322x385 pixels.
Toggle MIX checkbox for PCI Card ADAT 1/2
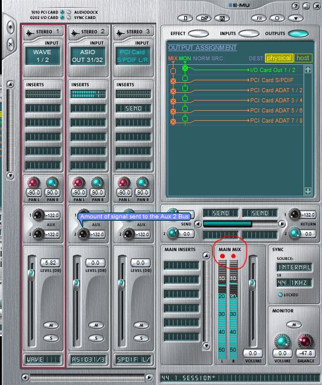(x=173, y=91)
